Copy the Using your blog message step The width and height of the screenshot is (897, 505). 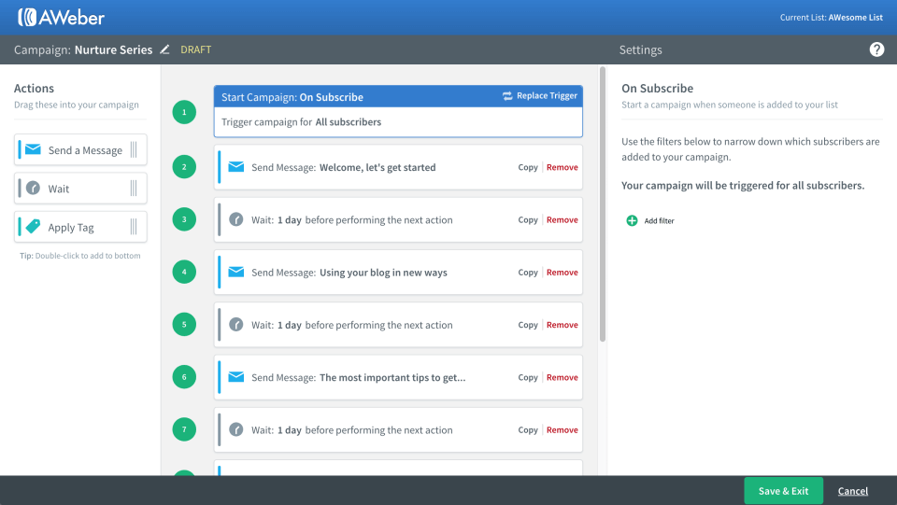pyautogui.click(x=528, y=273)
